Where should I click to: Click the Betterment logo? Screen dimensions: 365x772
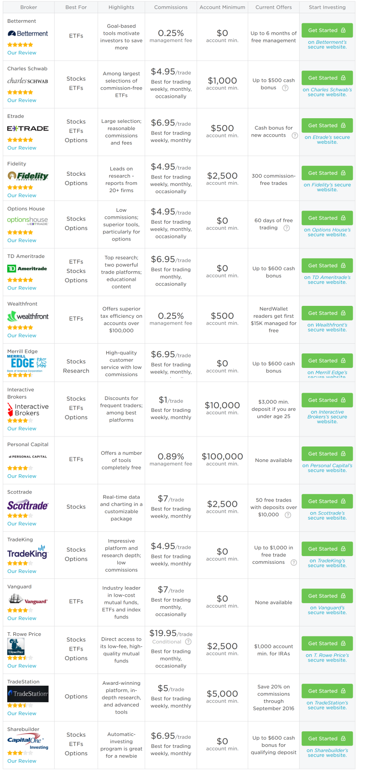28,34
